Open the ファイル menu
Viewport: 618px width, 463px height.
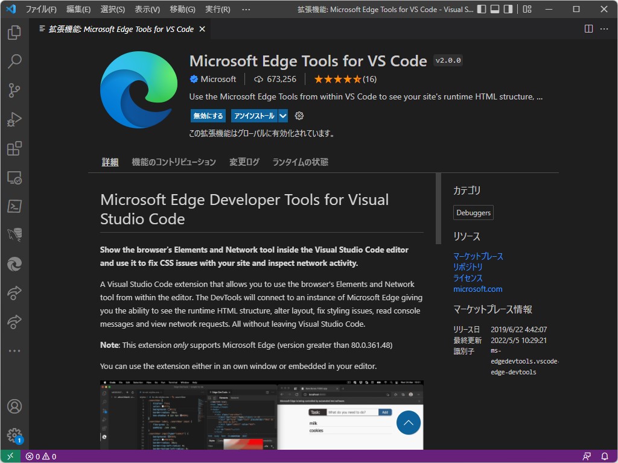pyautogui.click(x=40, y=9)
